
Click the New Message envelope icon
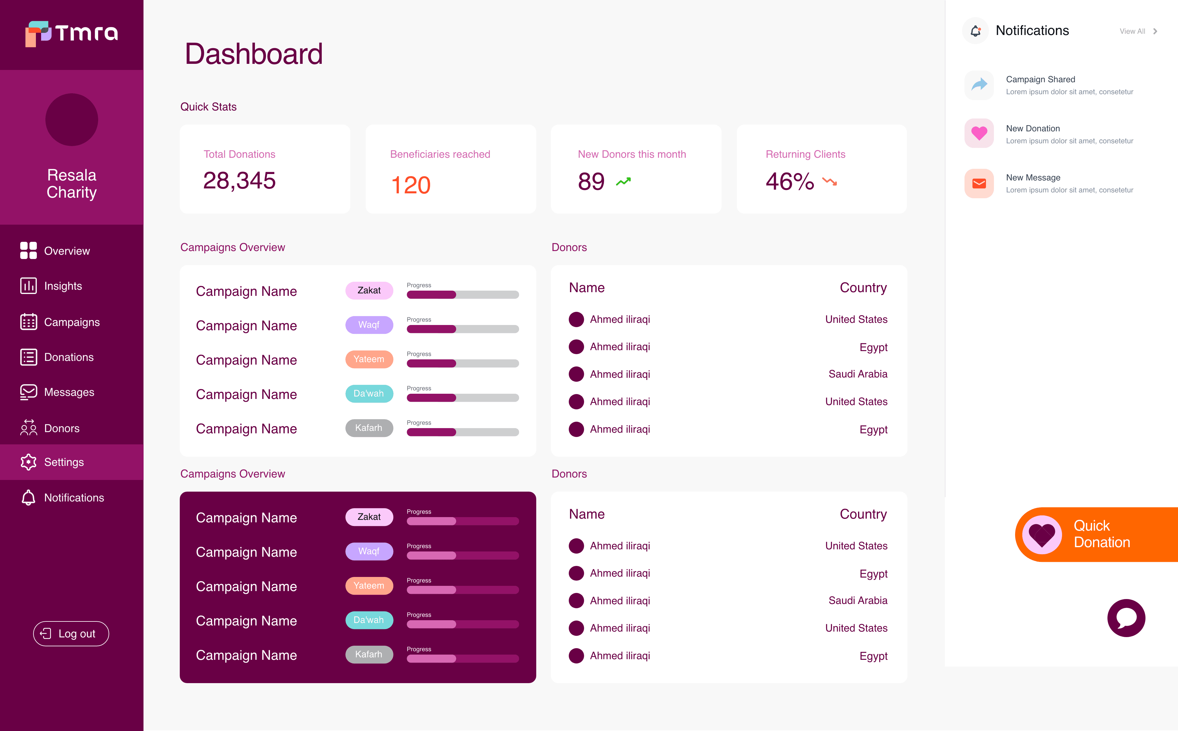pos(979,183)
